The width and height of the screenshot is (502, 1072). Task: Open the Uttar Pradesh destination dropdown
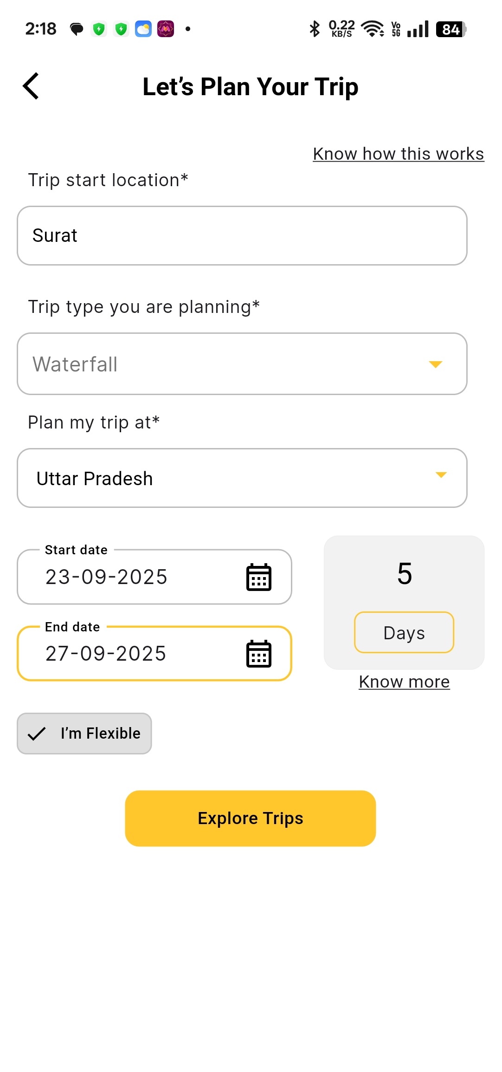(241, 478)
